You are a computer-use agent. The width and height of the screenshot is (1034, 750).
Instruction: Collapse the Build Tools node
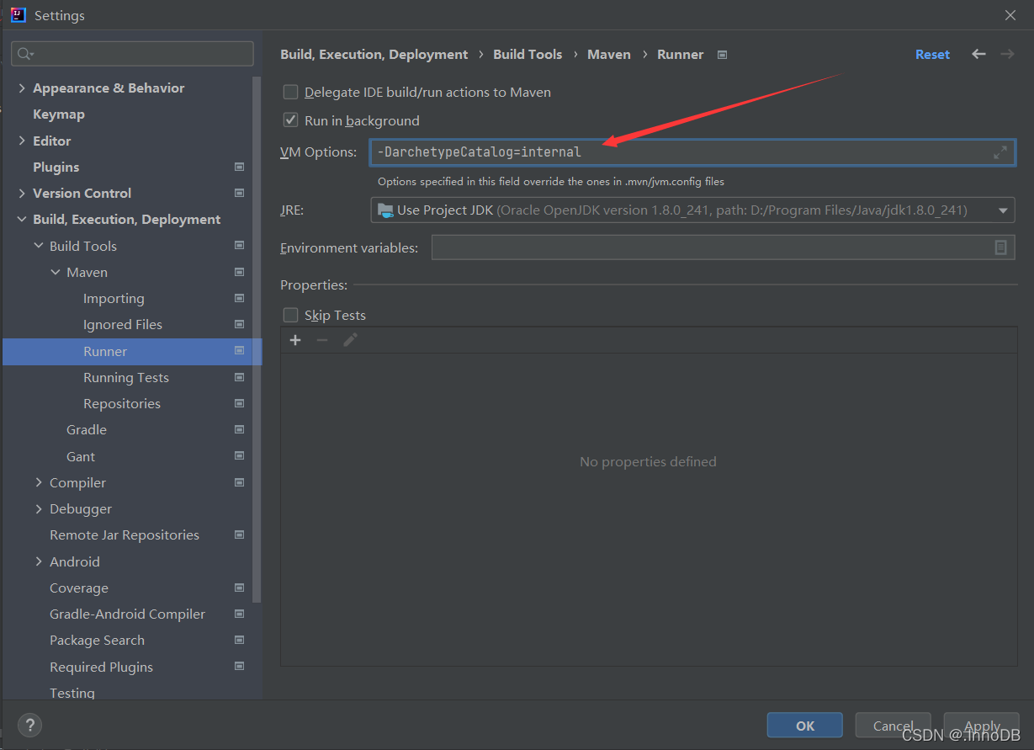(x=39, y=246)
